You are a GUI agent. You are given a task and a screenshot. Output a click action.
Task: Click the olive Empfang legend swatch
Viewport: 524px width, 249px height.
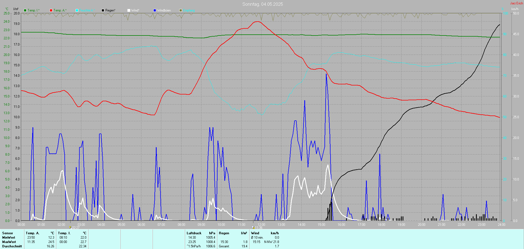pos(181,10)
